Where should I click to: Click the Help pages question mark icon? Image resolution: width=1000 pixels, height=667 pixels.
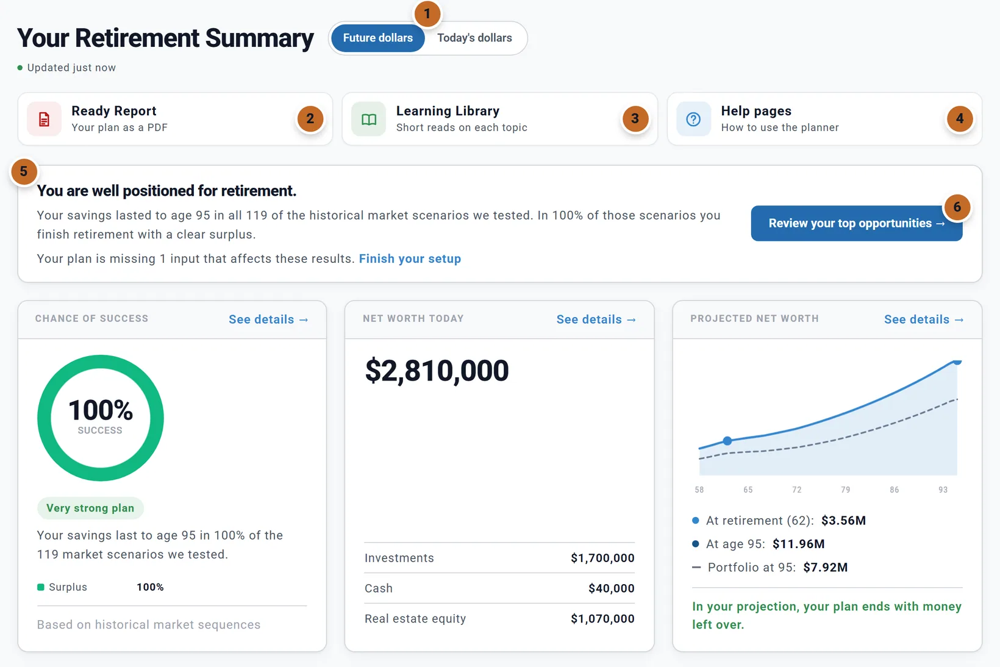point(694,119)
